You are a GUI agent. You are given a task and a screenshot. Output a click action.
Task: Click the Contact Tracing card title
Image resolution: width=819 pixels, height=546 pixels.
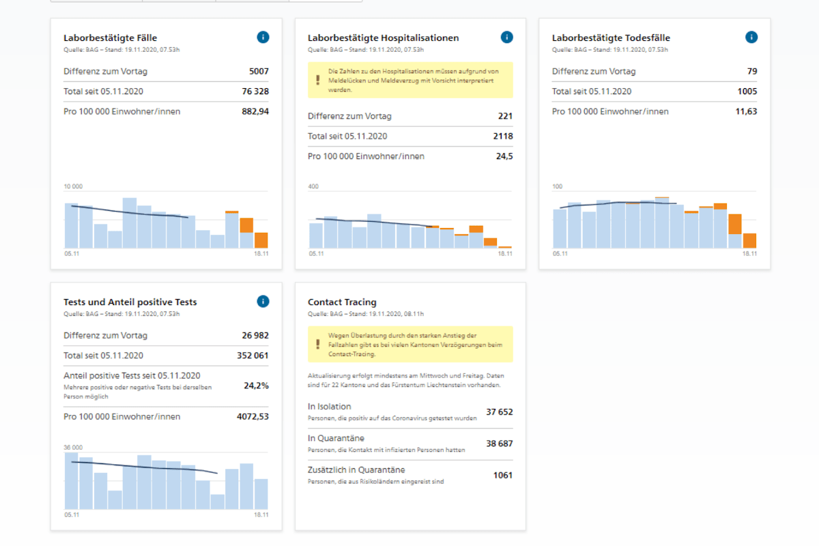pos(342,302)
